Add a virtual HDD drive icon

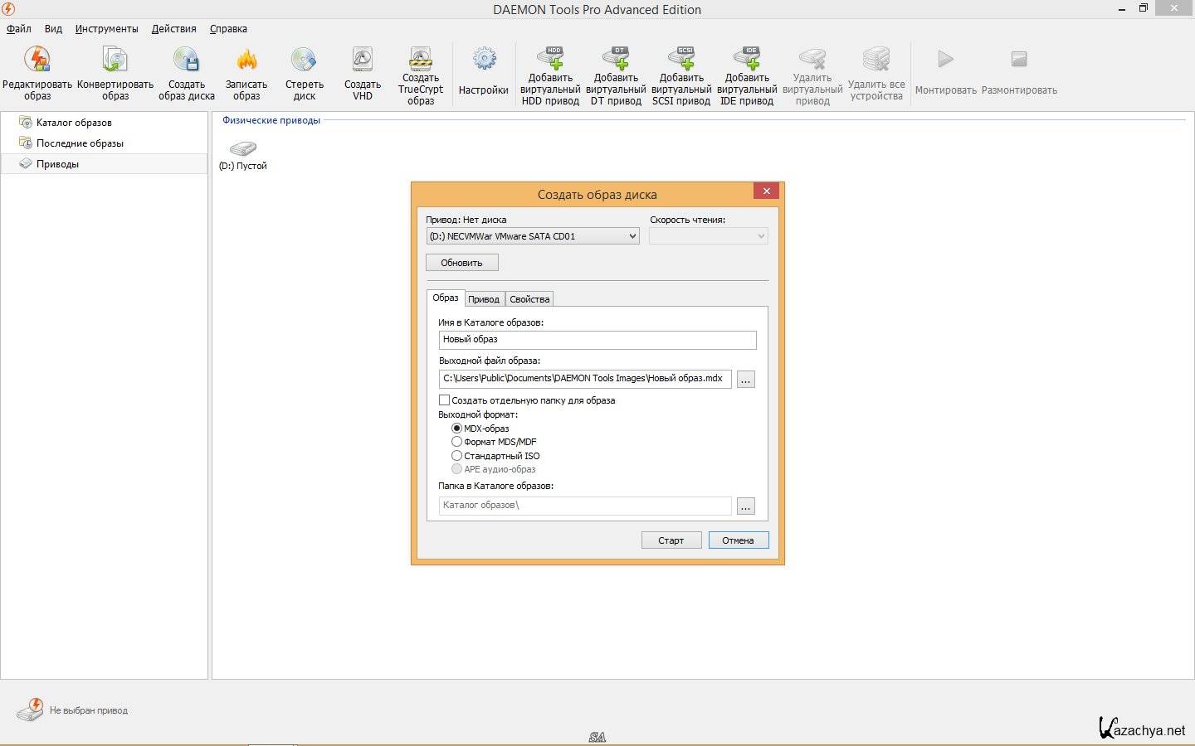pos(550,58)
